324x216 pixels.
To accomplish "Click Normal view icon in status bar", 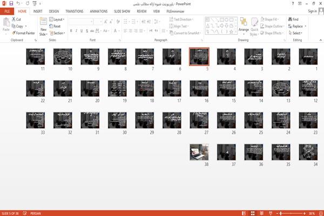I will click(x=244, y=213).
